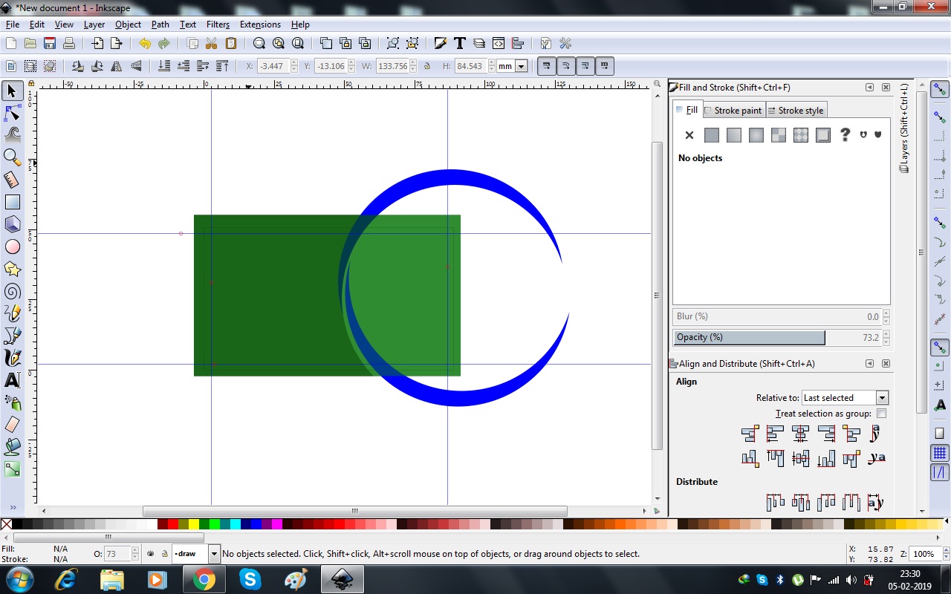Launch Google Chrome from the taskbar
The width and height of the screenshot is (951, 594).
pyautogui.click(x=204, y=579)
